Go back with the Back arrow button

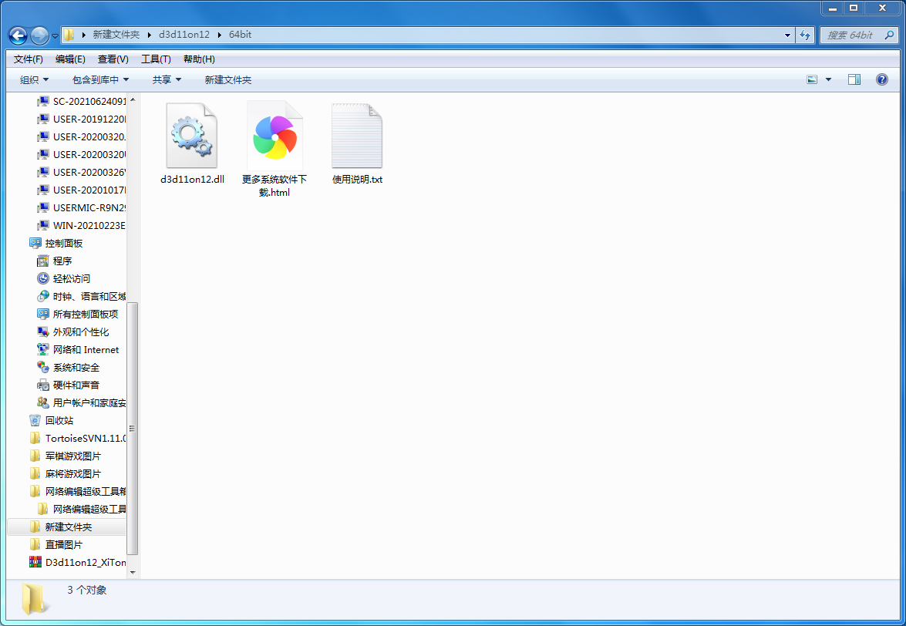18,35
